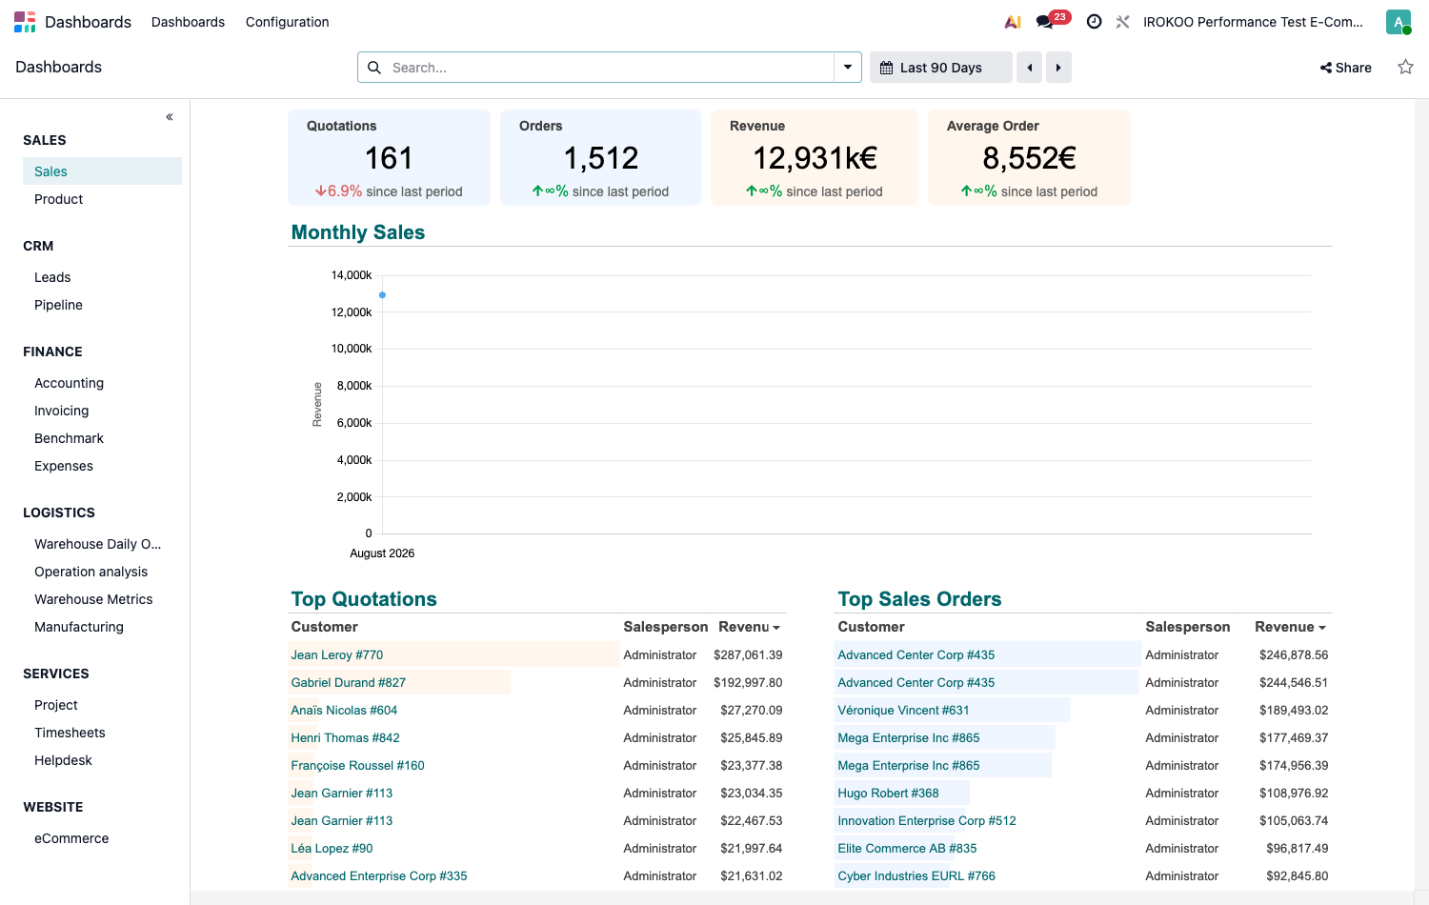Open the Dashboards menu item

pyautogui.click(x=188, y=22)
